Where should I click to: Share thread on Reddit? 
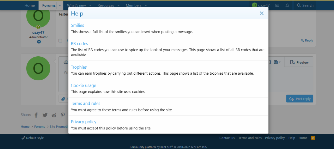point(54,115)
